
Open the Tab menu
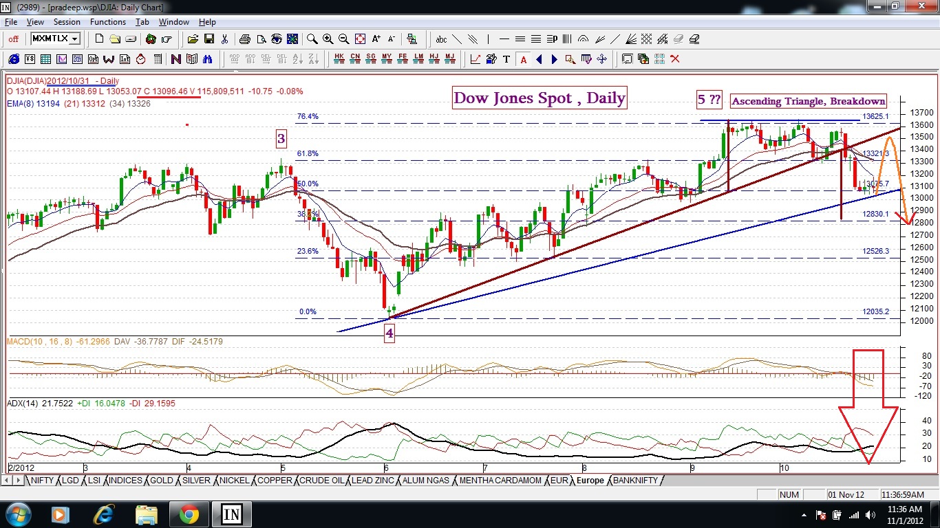coord(142,22)
